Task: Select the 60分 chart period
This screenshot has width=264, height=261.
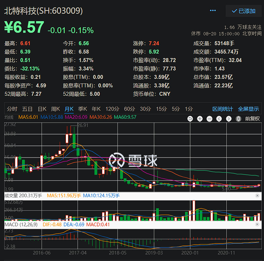Action: (x=129, y=109)
